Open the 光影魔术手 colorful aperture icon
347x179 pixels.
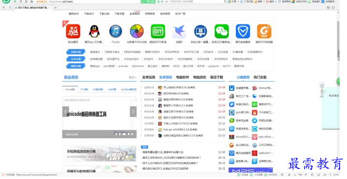137,31
